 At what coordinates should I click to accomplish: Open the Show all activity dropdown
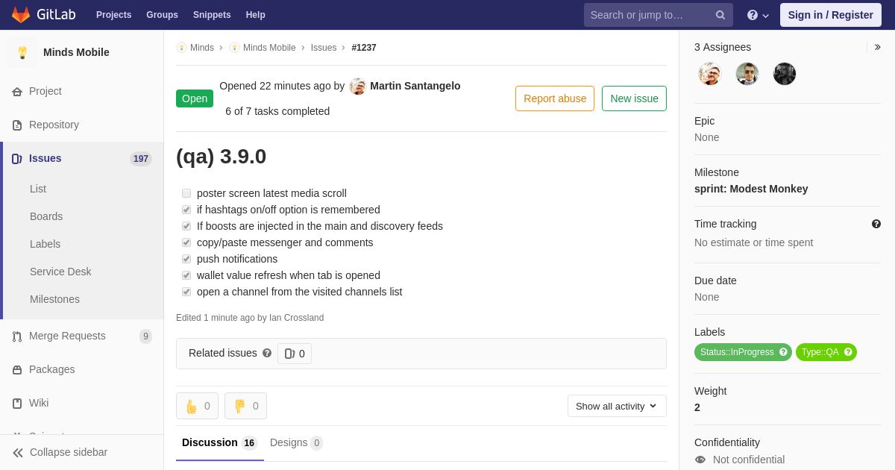coord(617,406)
